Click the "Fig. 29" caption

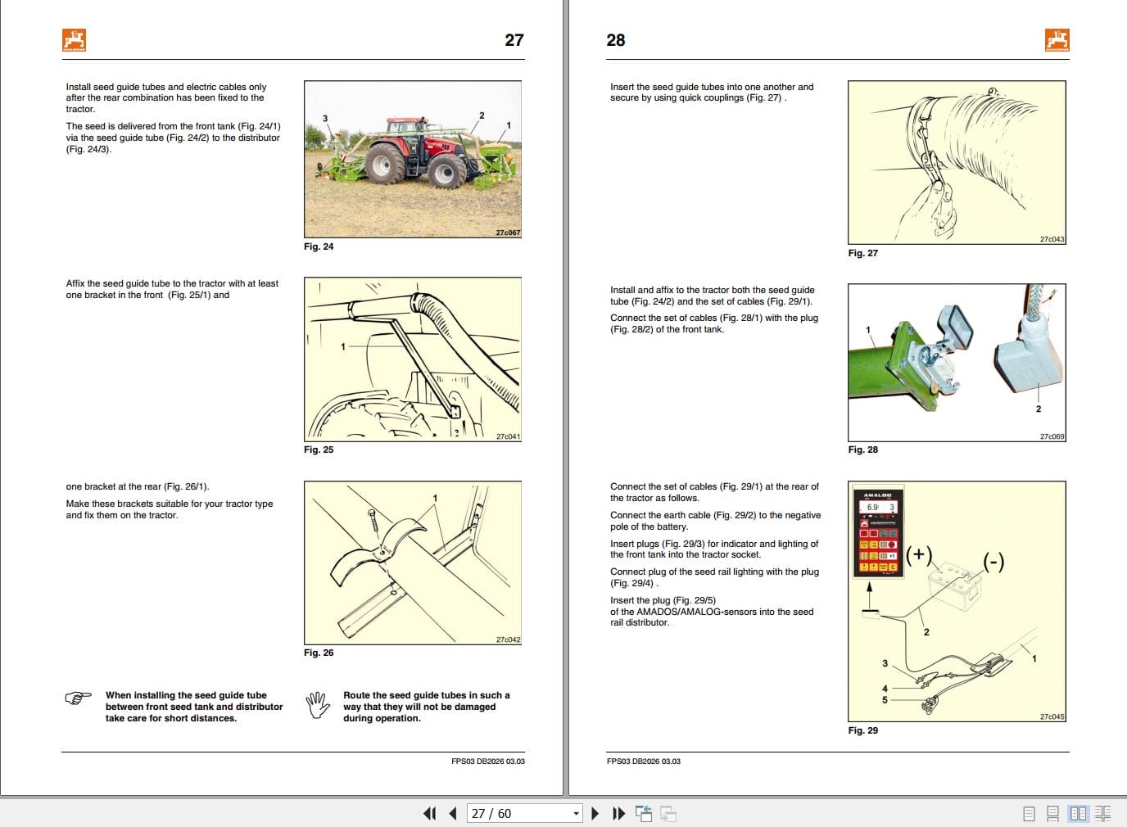(x=862, y=730)
